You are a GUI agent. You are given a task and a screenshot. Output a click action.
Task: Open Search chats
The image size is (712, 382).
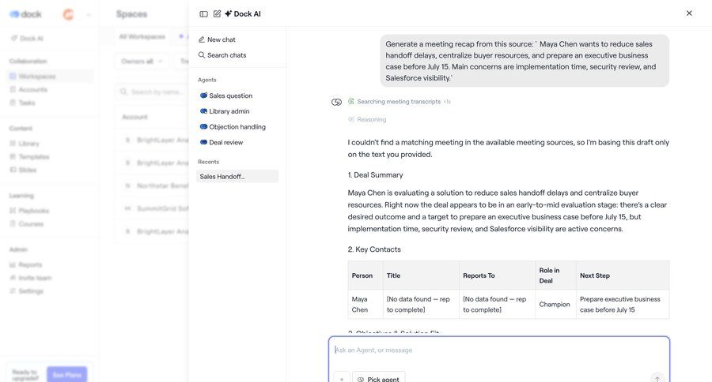point(222,54)
